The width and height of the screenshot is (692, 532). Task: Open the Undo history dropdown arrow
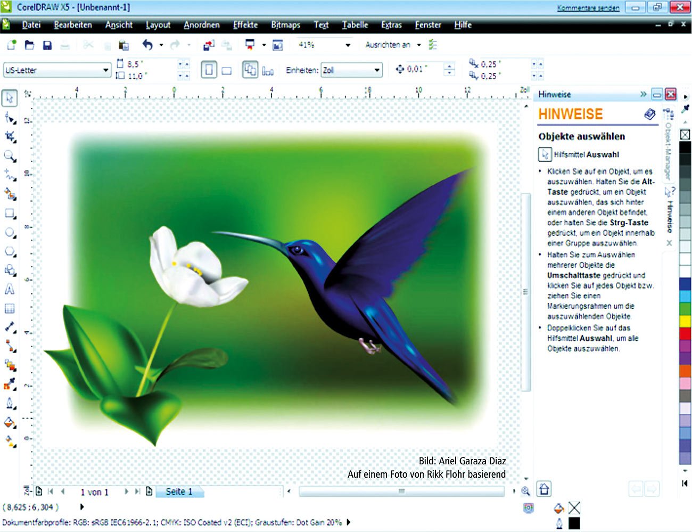161,45
